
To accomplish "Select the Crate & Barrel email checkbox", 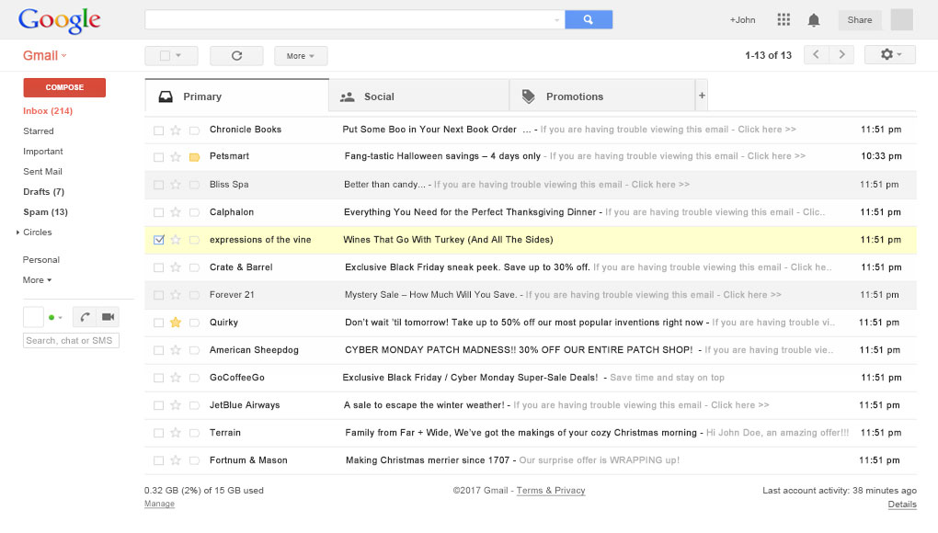I will tap(158, 267).
